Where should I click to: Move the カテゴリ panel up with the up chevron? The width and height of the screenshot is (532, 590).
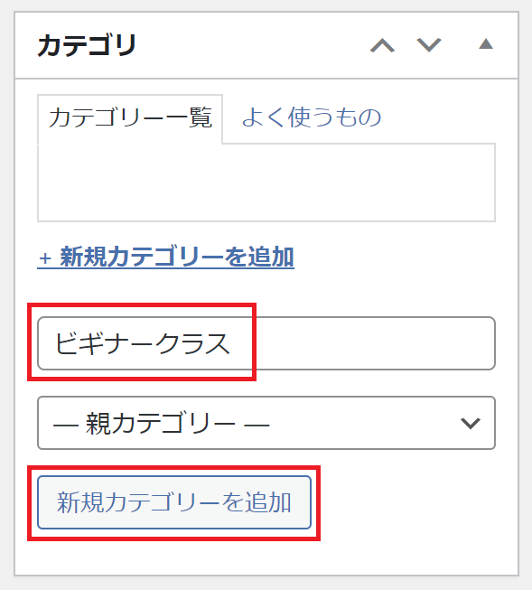pyautogui.click(x=382, y=45)
